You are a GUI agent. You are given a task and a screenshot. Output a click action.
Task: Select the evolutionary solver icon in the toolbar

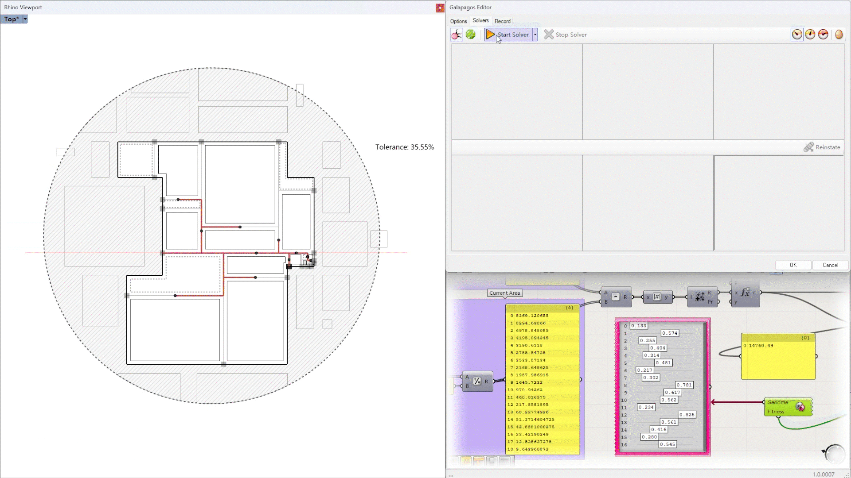click(457, 35)
